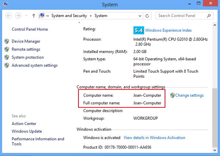Click the Forward navigation arrow
Viewport: 220px width, 156px height.
tap(18, 16)
